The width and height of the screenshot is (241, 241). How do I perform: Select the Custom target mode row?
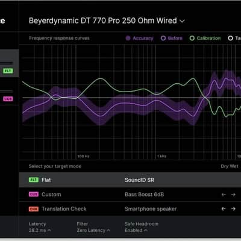pyautogui.click(x=130, y=195)
